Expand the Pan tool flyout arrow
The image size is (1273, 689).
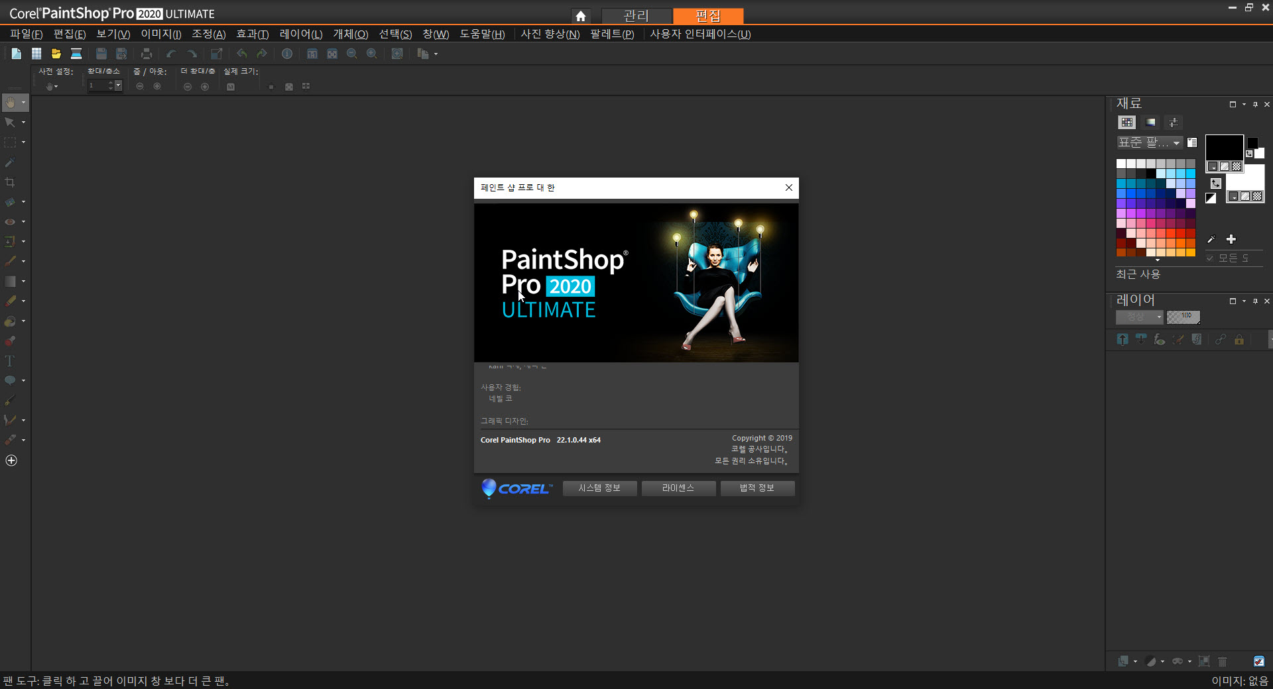click(24, 103)
